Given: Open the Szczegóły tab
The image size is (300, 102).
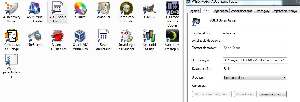Looking at the screenshot, I should tap(262, 11).
